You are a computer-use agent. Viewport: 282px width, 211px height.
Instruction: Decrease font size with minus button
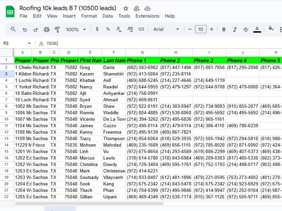(x=190, y=29)
